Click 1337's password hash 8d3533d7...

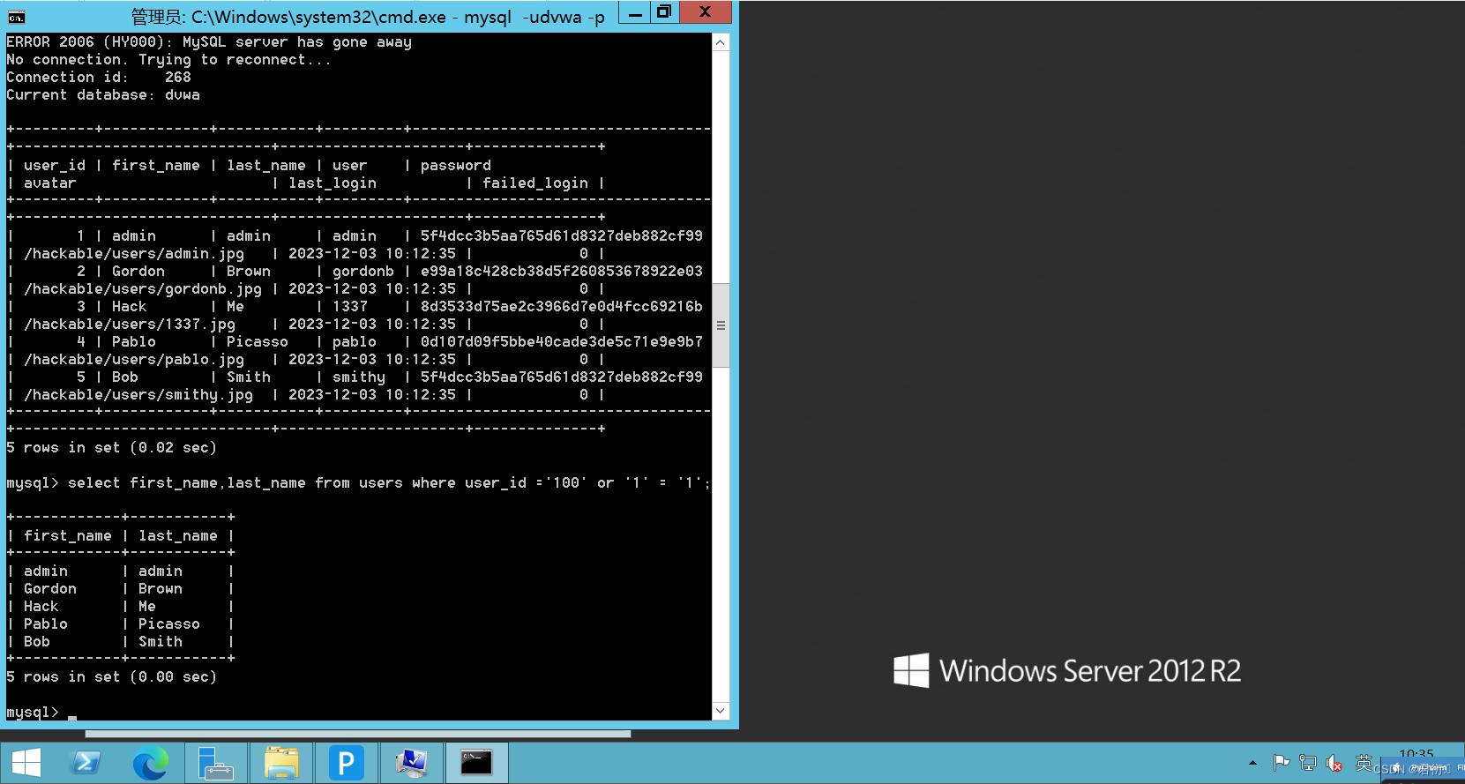point(562,307)
